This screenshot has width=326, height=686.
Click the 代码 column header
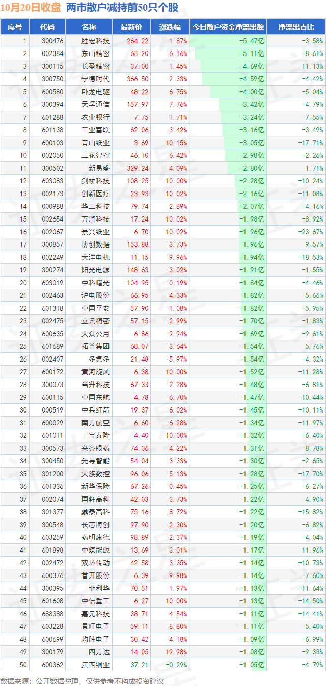[47, 27]
